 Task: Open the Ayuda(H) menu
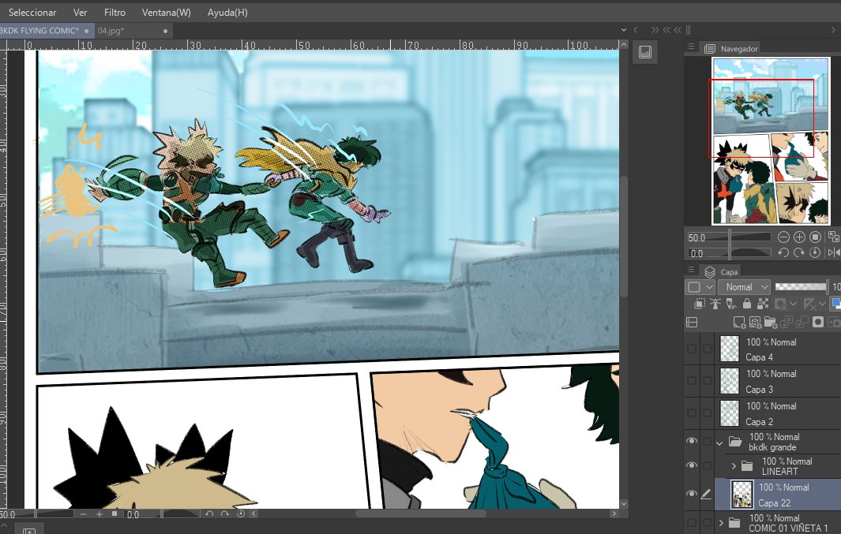pyautogui.click(x=227, y=13)
